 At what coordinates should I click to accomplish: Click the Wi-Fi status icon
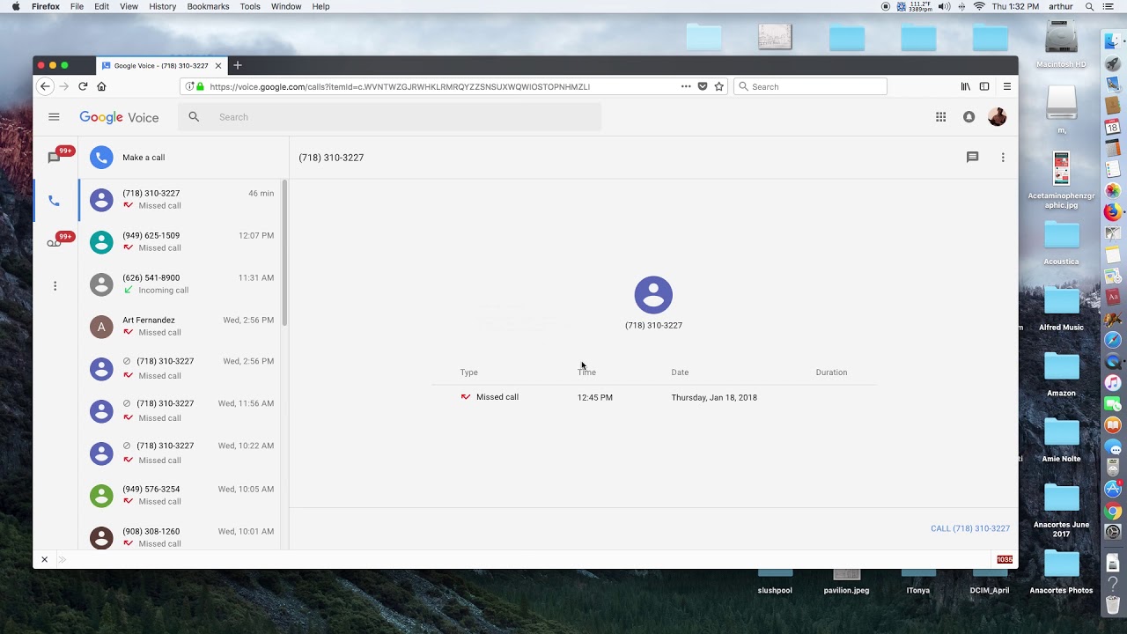pos(979,6)
